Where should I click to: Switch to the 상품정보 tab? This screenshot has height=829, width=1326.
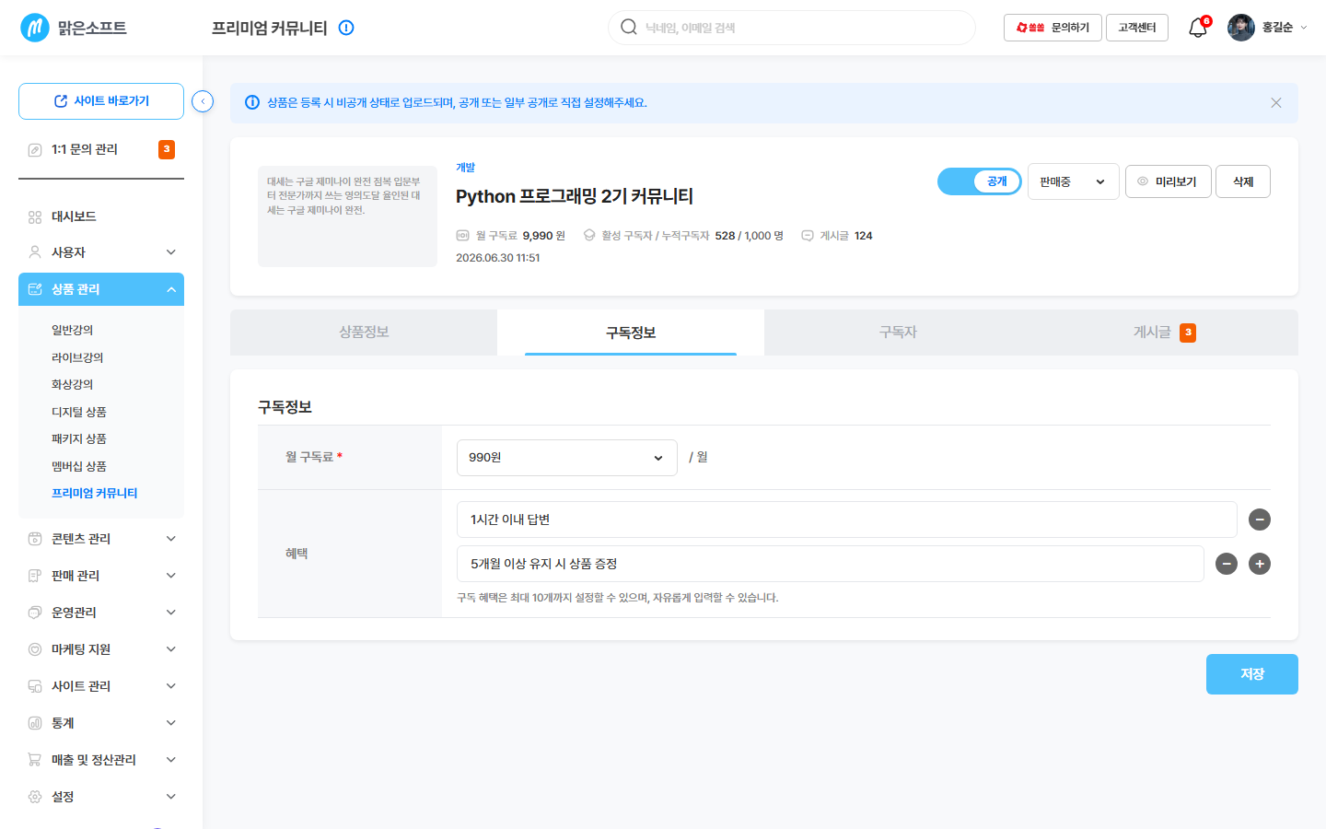[x=364, y=333]
